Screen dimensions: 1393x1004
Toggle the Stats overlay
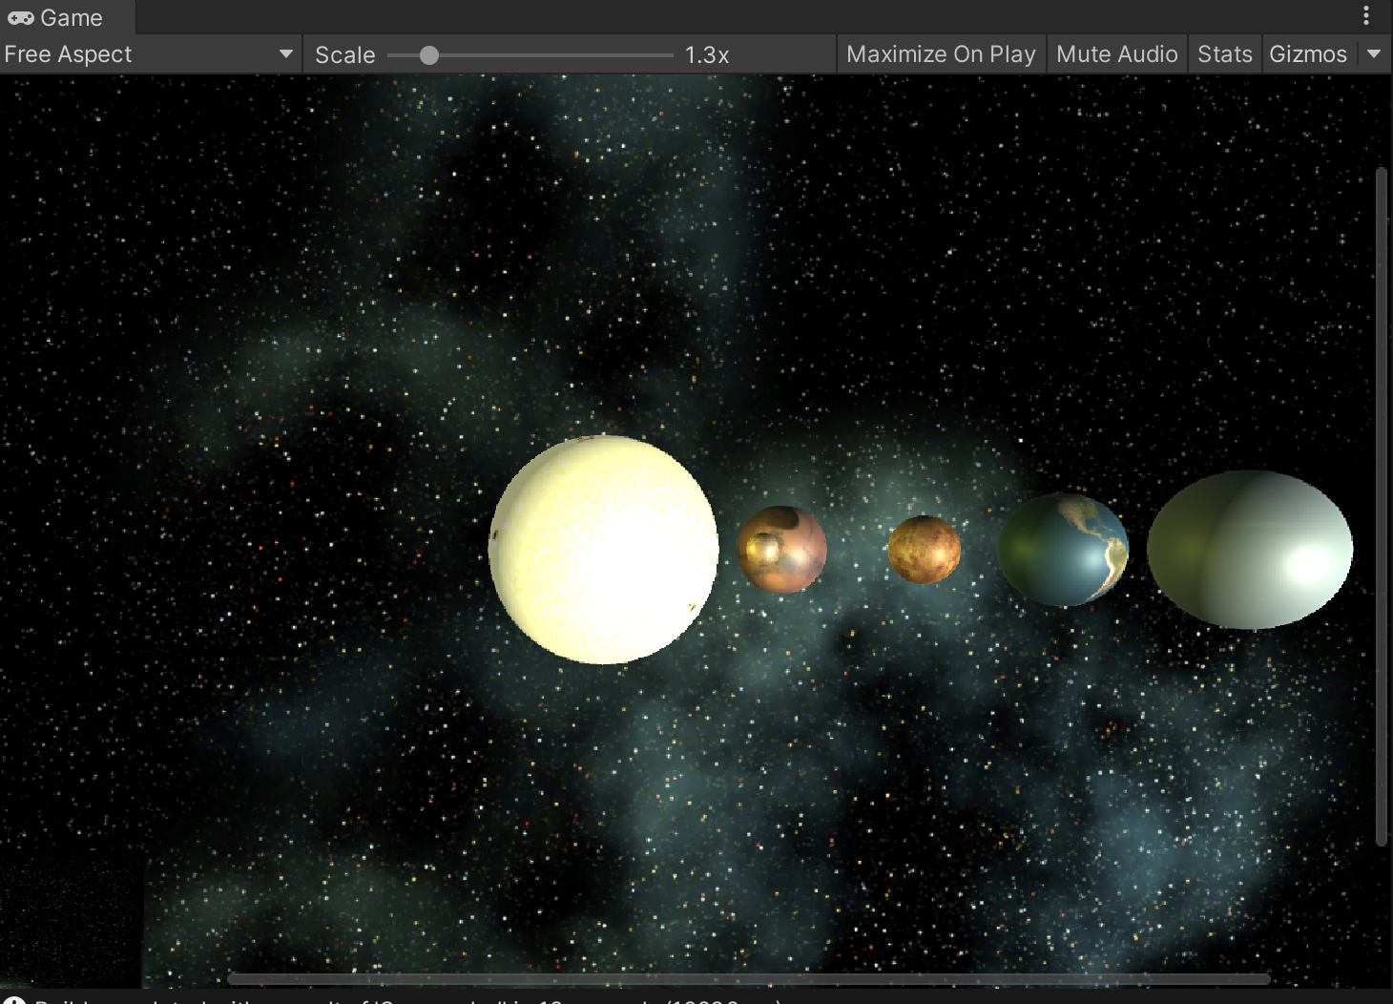coord(1225,54)
